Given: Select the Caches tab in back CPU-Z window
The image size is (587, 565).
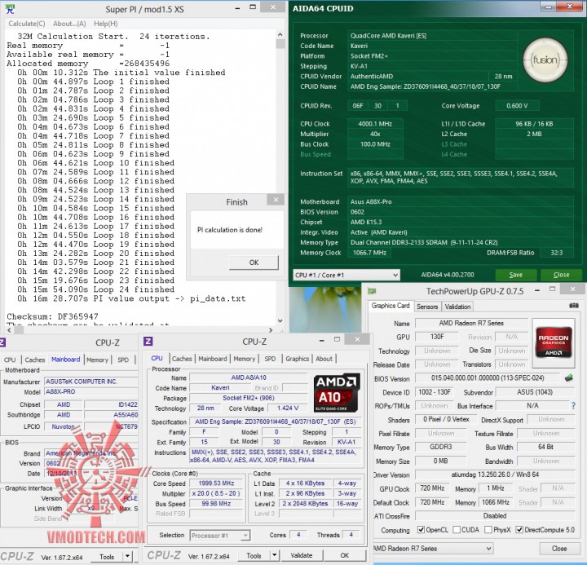Looking at the screenshot, I should (35, 360).
